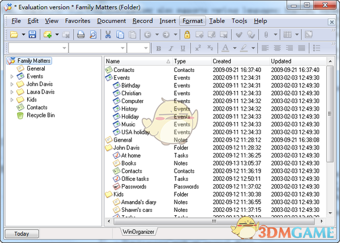Click the Subscript icon

(x=210, y=48)
